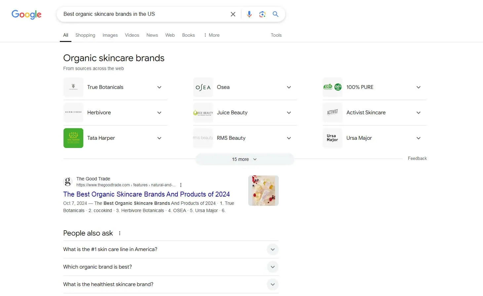The height and width of the screenshot is (296, 483).
Task: Open options menu next to The Good Trade URL
Action: 181,185
